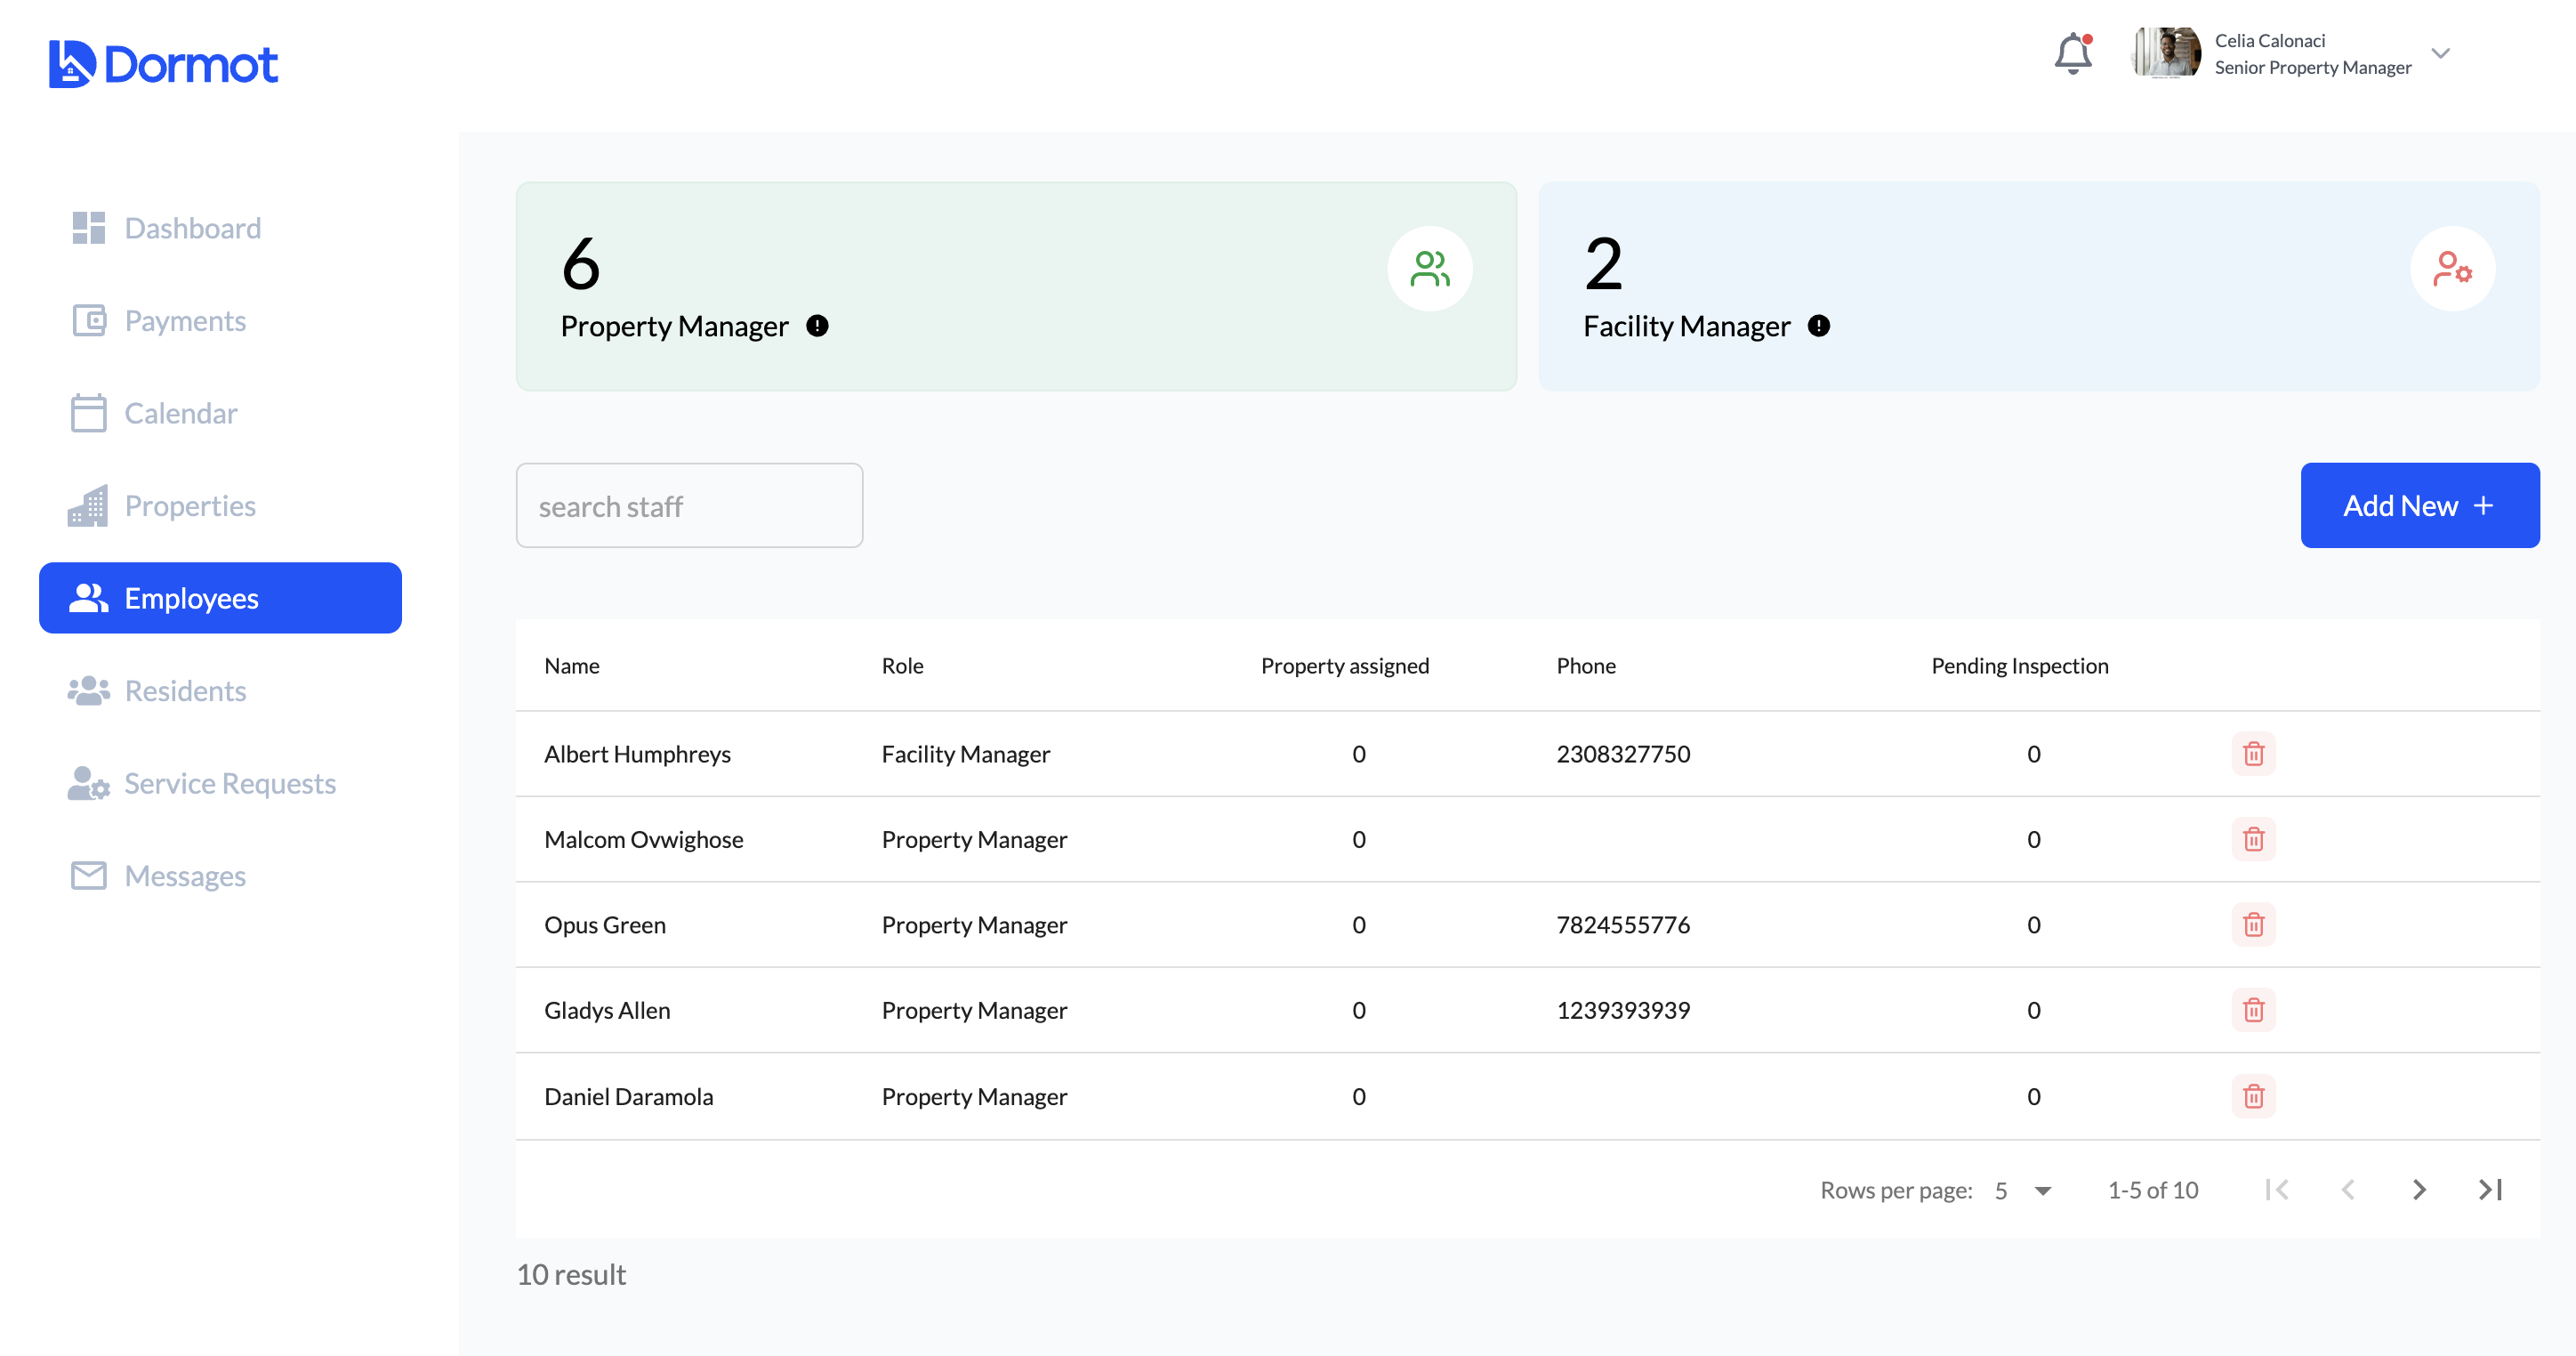Click the Name column header
Image resolution: width=2576 pixels, height=1356 pixels.
coord(572,666)
